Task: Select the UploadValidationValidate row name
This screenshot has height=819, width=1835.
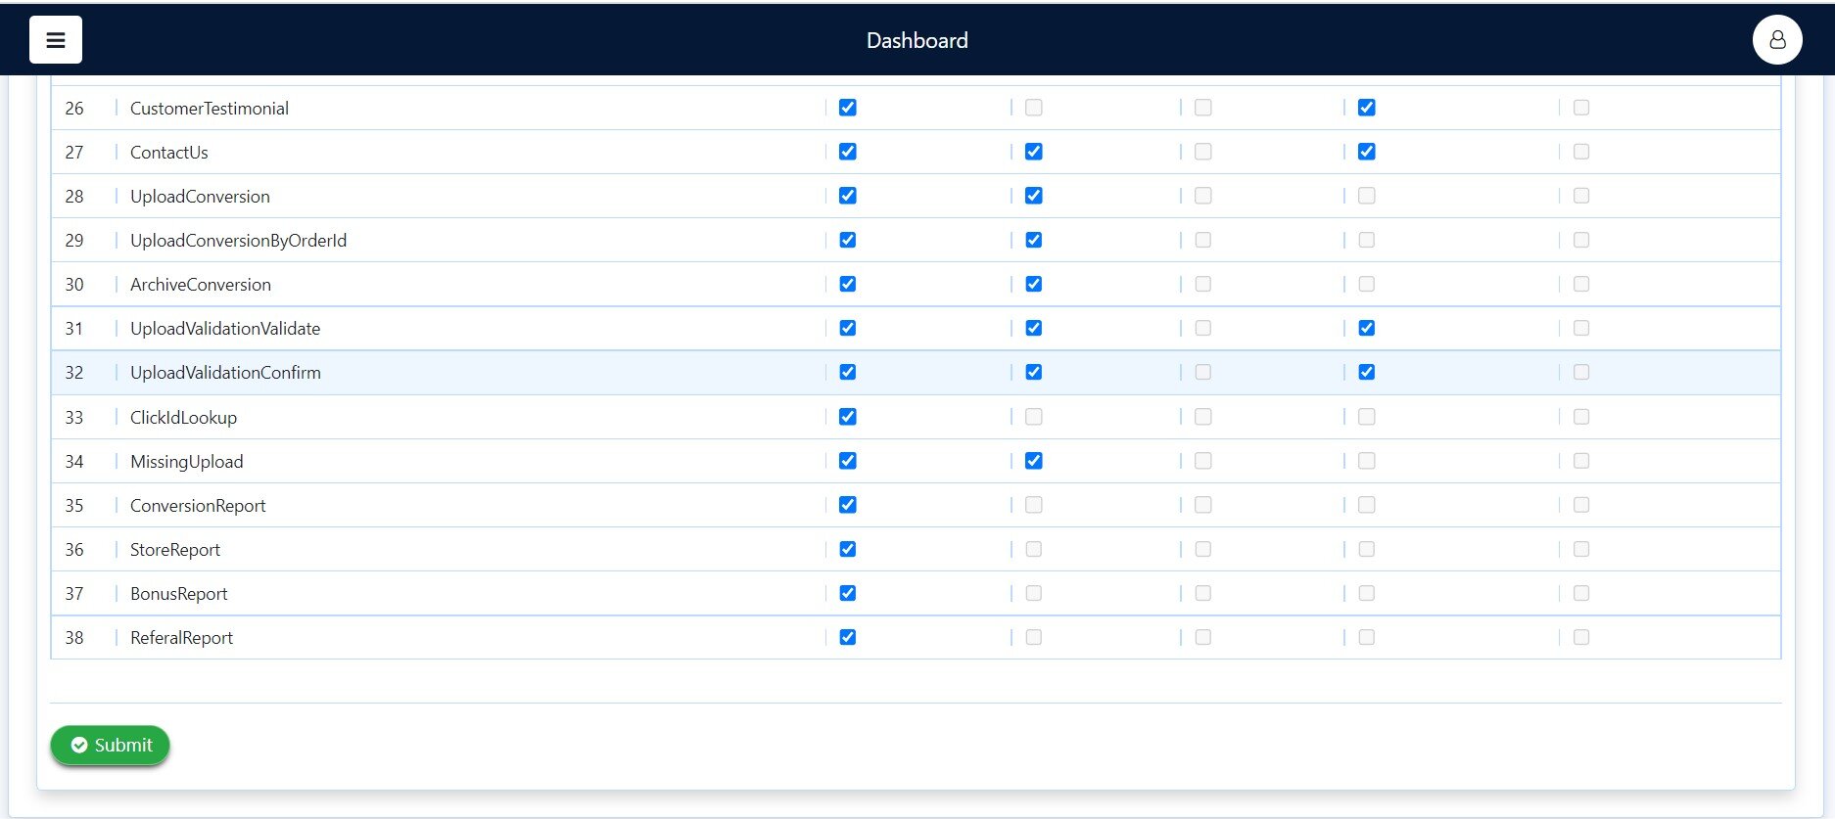Action: click(225, 329)
